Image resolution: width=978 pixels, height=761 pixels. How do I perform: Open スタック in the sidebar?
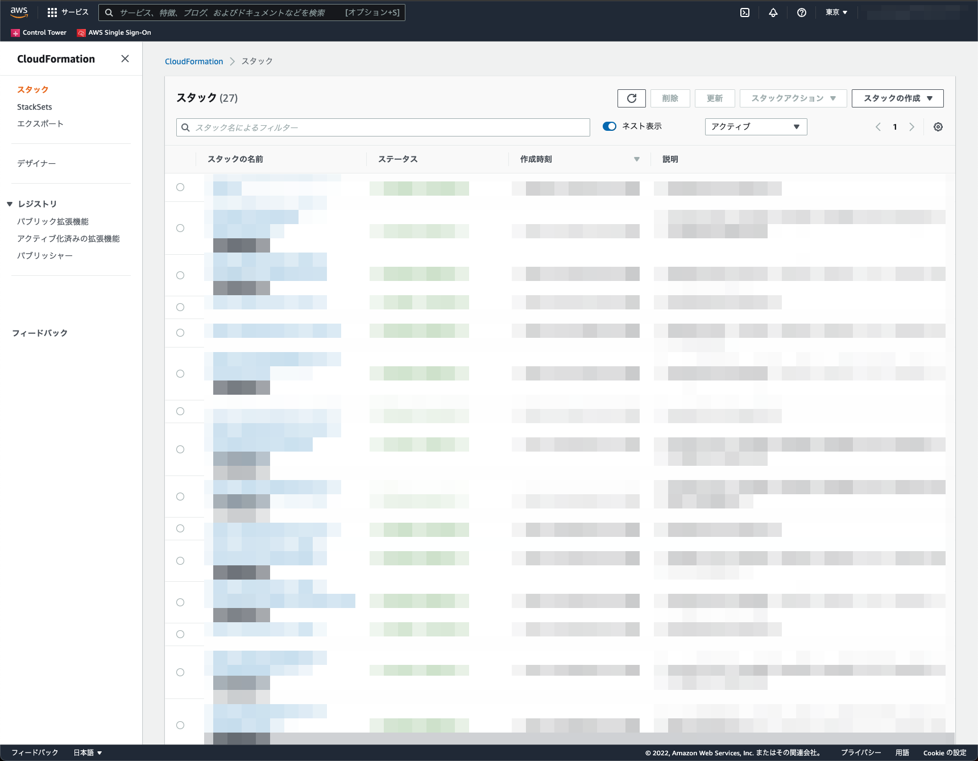pos(33,89)
